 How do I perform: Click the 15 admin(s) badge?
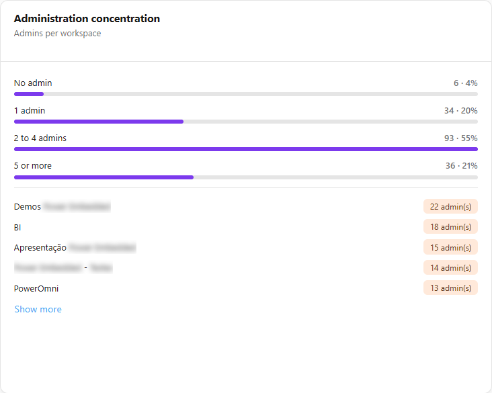point(450,247)
